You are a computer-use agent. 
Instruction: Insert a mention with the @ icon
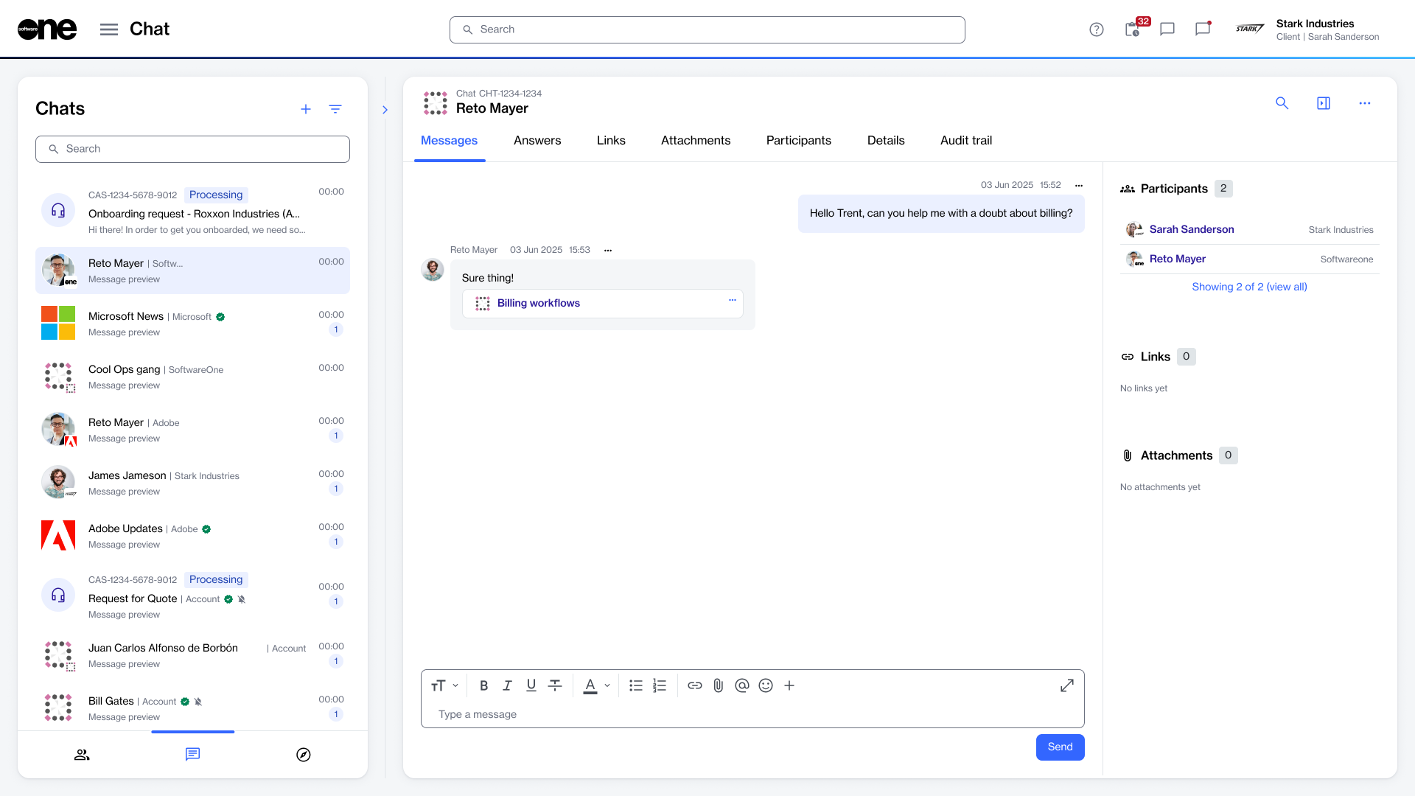(741, 685)
